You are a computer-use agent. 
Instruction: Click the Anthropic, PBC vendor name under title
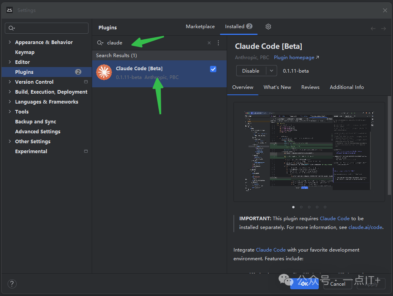(x=252, y=58)
